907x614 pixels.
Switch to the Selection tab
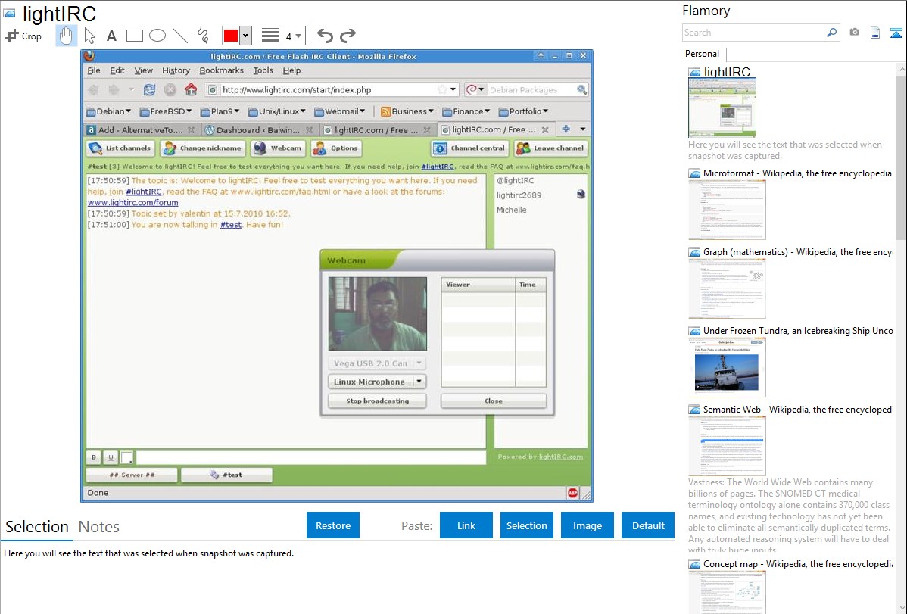[37, 527]
